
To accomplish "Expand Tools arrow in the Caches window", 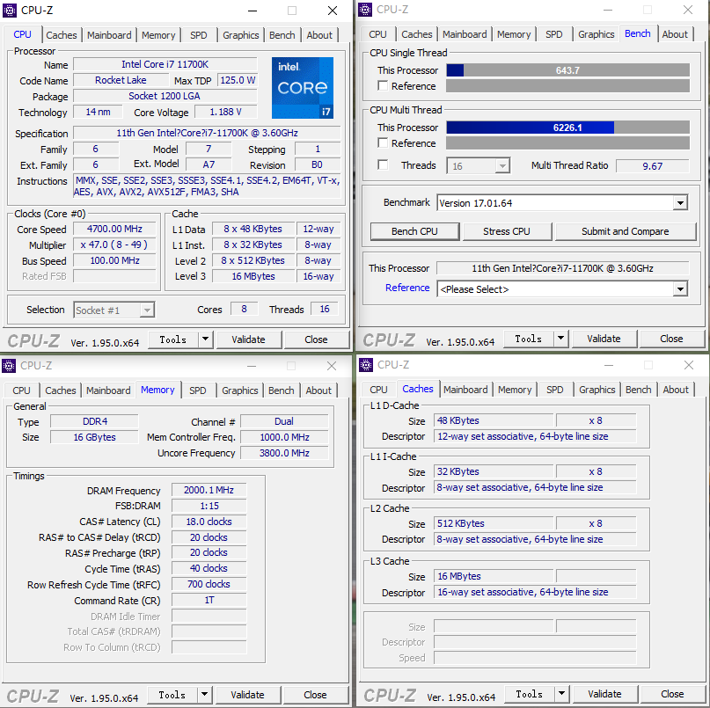I will click(x=561, y=693).
